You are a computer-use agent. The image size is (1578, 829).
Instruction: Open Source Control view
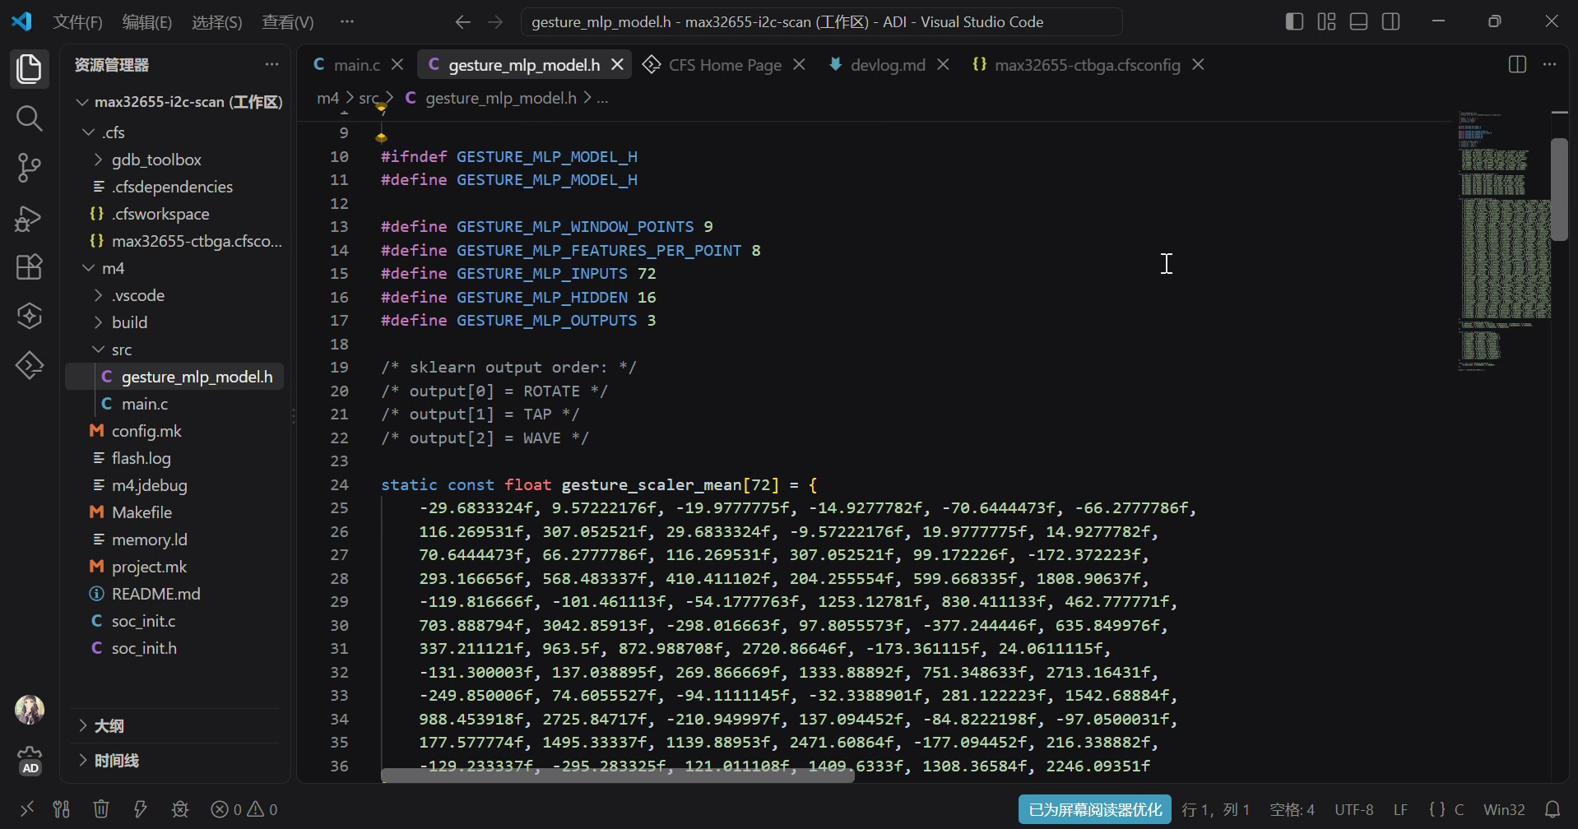tap(30, 168)
